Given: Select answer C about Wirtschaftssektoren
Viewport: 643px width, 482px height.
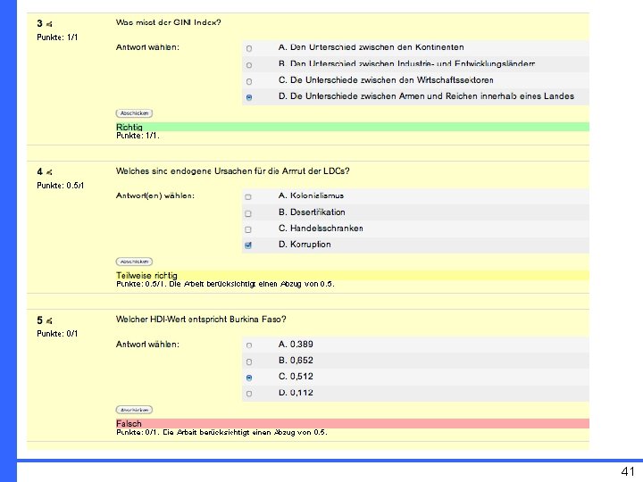Looking at the screenshot, I should 249,81.
